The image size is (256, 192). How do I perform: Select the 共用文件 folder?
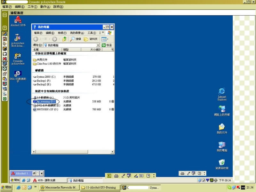40,60
